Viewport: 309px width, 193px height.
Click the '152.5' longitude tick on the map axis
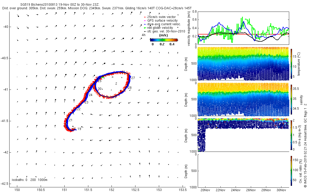(135, 190)
